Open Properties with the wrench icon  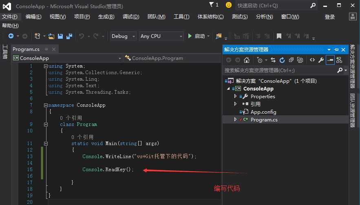pos(321,60)
